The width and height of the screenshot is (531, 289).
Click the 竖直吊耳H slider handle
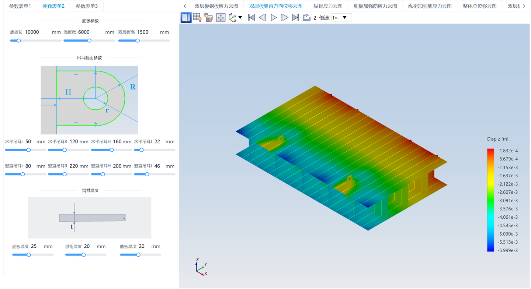(103, 174)
